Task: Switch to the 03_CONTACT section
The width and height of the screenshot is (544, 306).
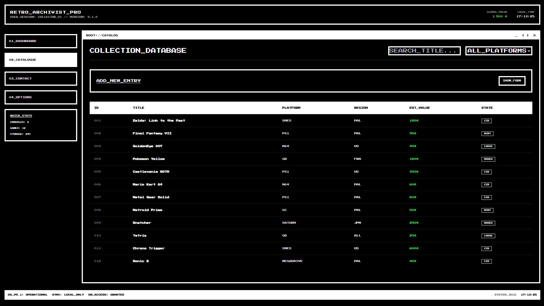Action: point(41,78)
